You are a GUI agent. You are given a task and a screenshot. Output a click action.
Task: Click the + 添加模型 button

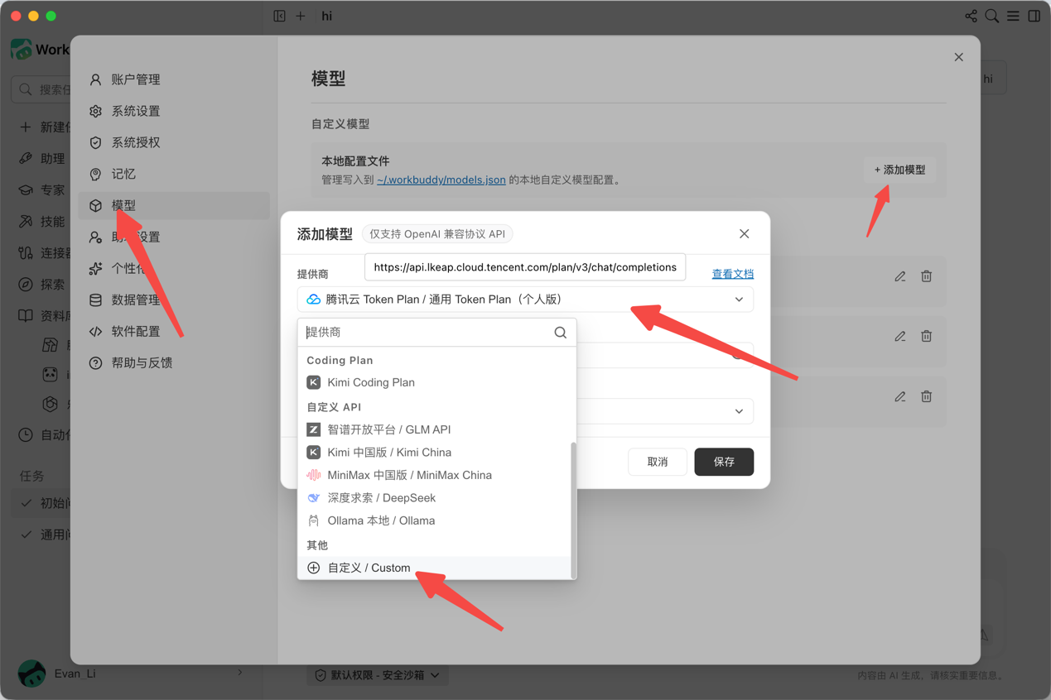[x=899, y=170]
